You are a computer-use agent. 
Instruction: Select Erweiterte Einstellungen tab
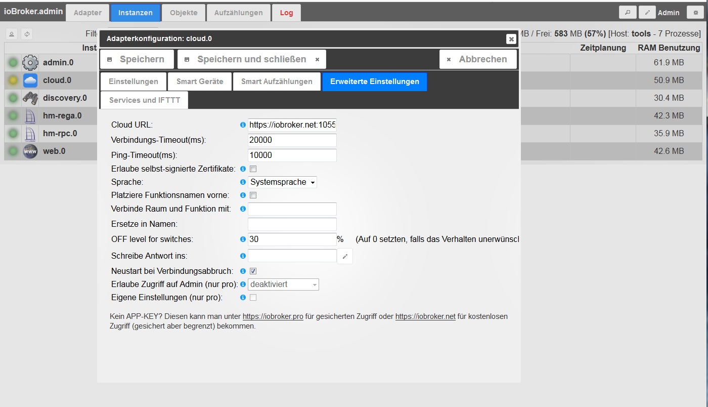pyautogui.click(x=375, y=82)
